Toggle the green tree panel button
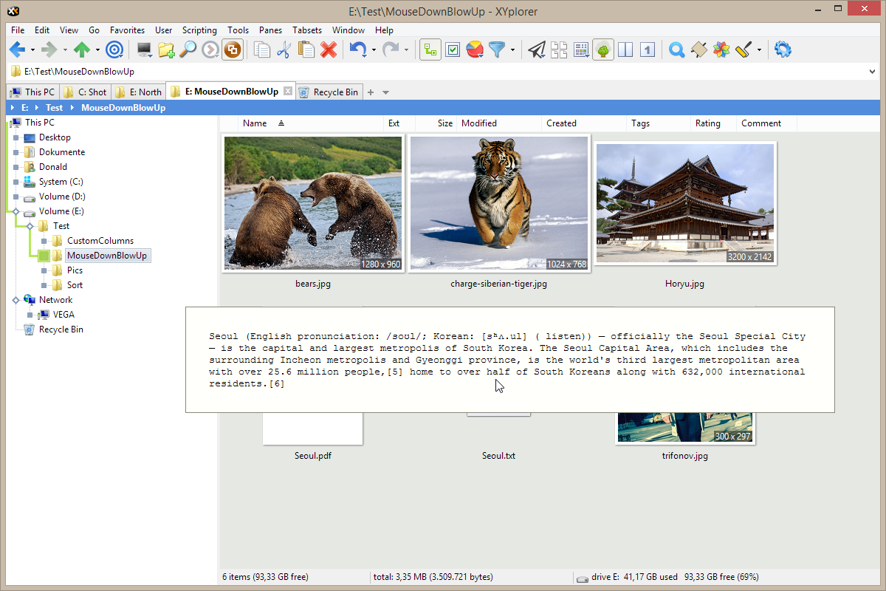Screen dimensions: 886x591 (x=602, y=50)
